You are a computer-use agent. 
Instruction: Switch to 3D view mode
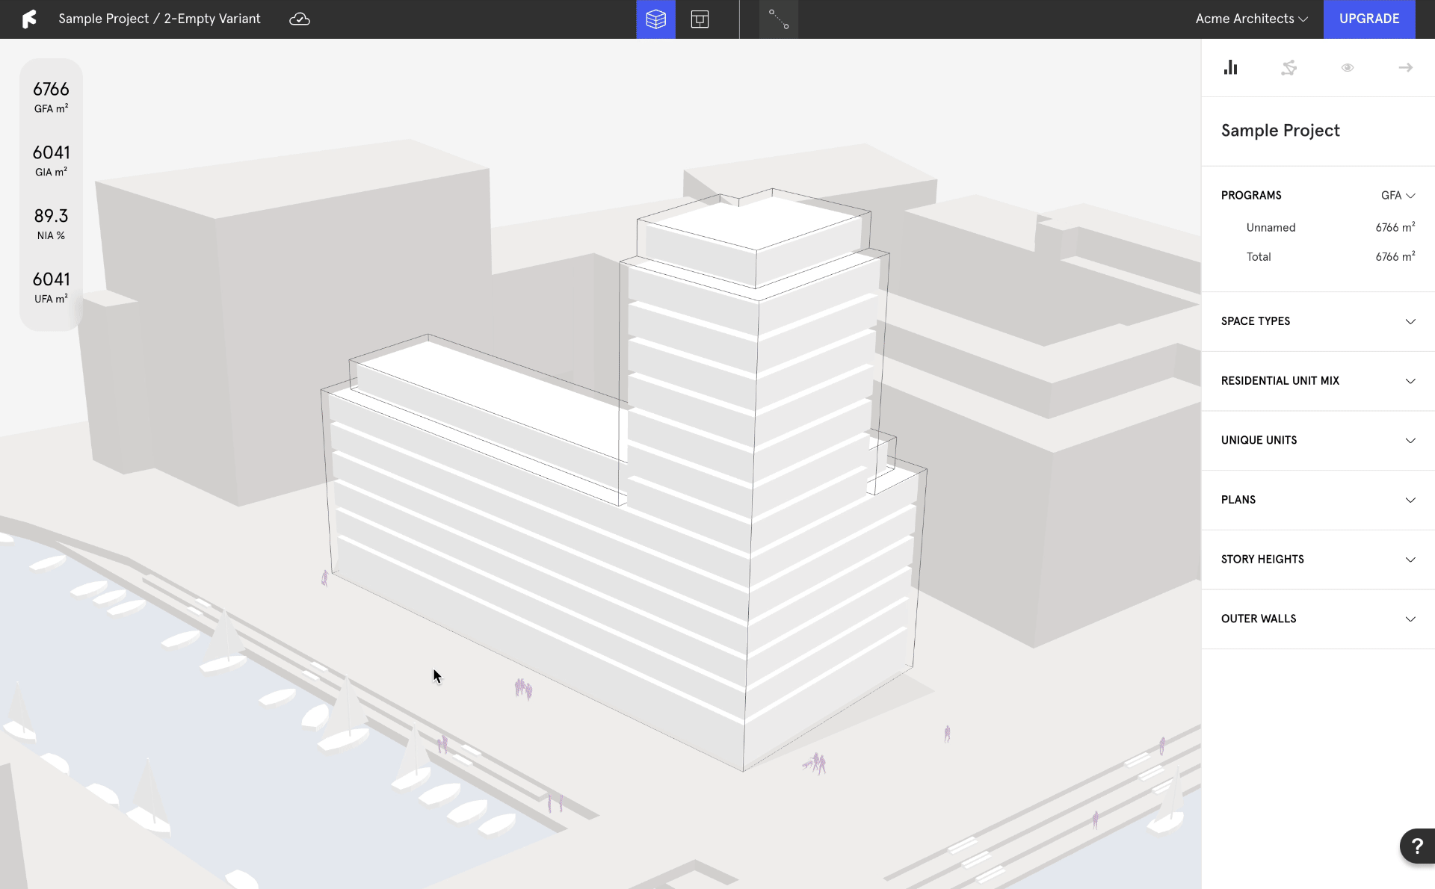coord(655,19)
